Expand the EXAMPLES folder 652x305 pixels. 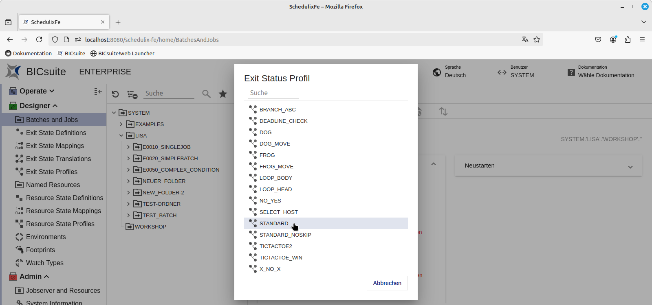(x=121, y=124)
